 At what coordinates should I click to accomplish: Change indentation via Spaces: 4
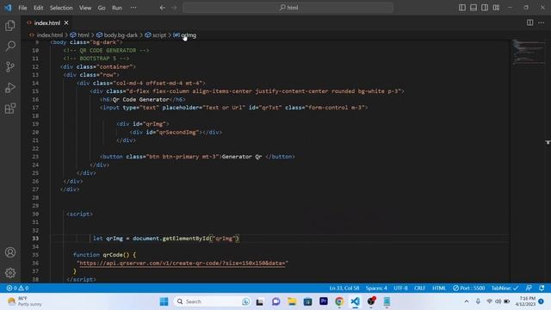(376, 288)
